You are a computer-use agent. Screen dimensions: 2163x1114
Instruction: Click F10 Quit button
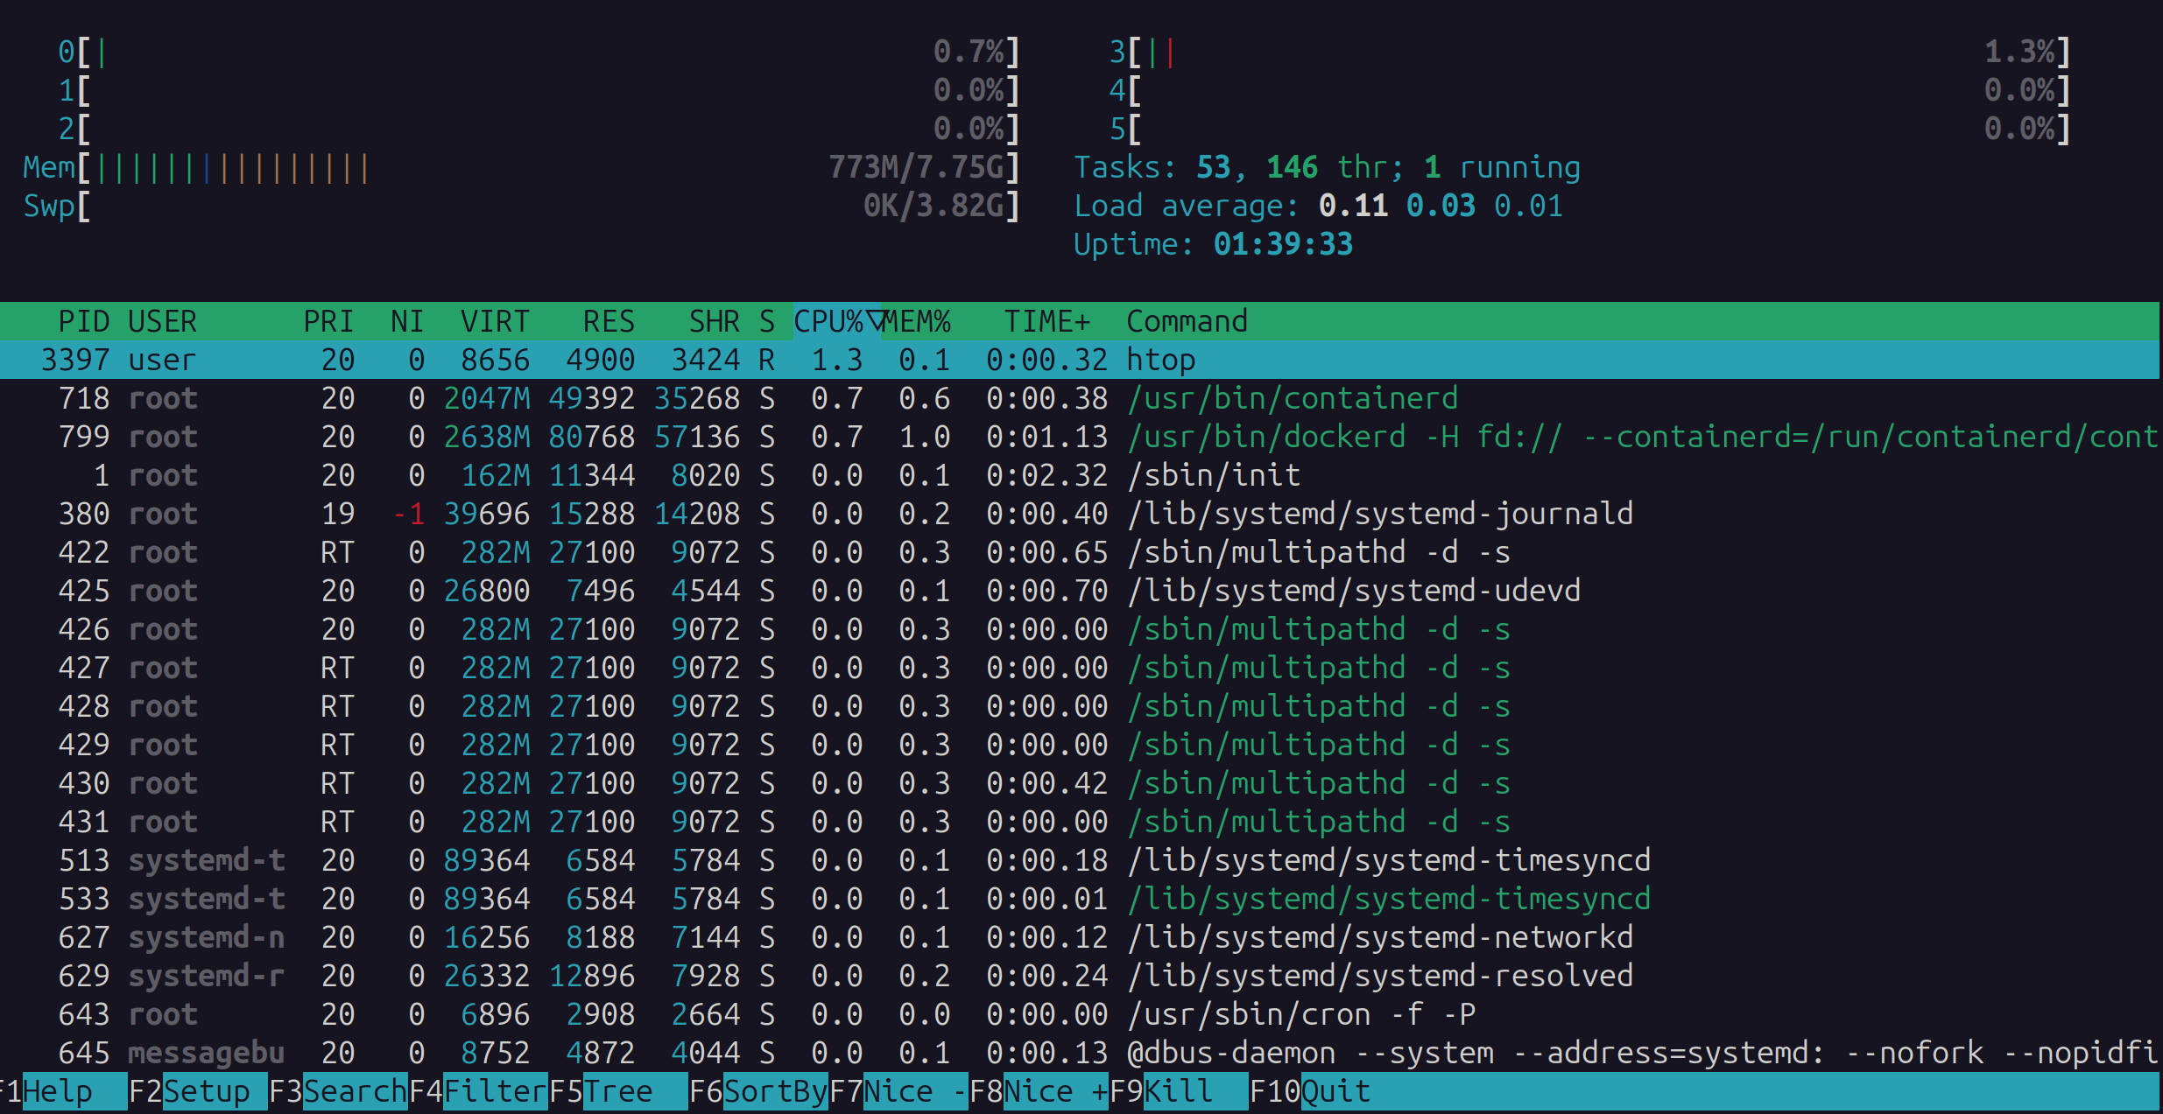1335,1091
